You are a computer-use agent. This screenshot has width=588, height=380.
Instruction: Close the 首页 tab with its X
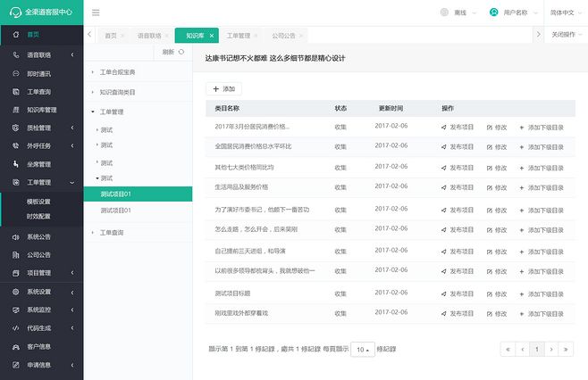[122, 36]
